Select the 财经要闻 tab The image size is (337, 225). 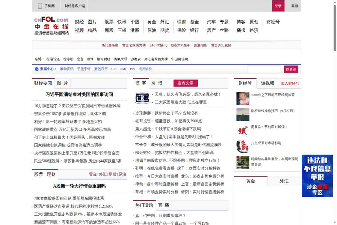[x=43, y=83]
